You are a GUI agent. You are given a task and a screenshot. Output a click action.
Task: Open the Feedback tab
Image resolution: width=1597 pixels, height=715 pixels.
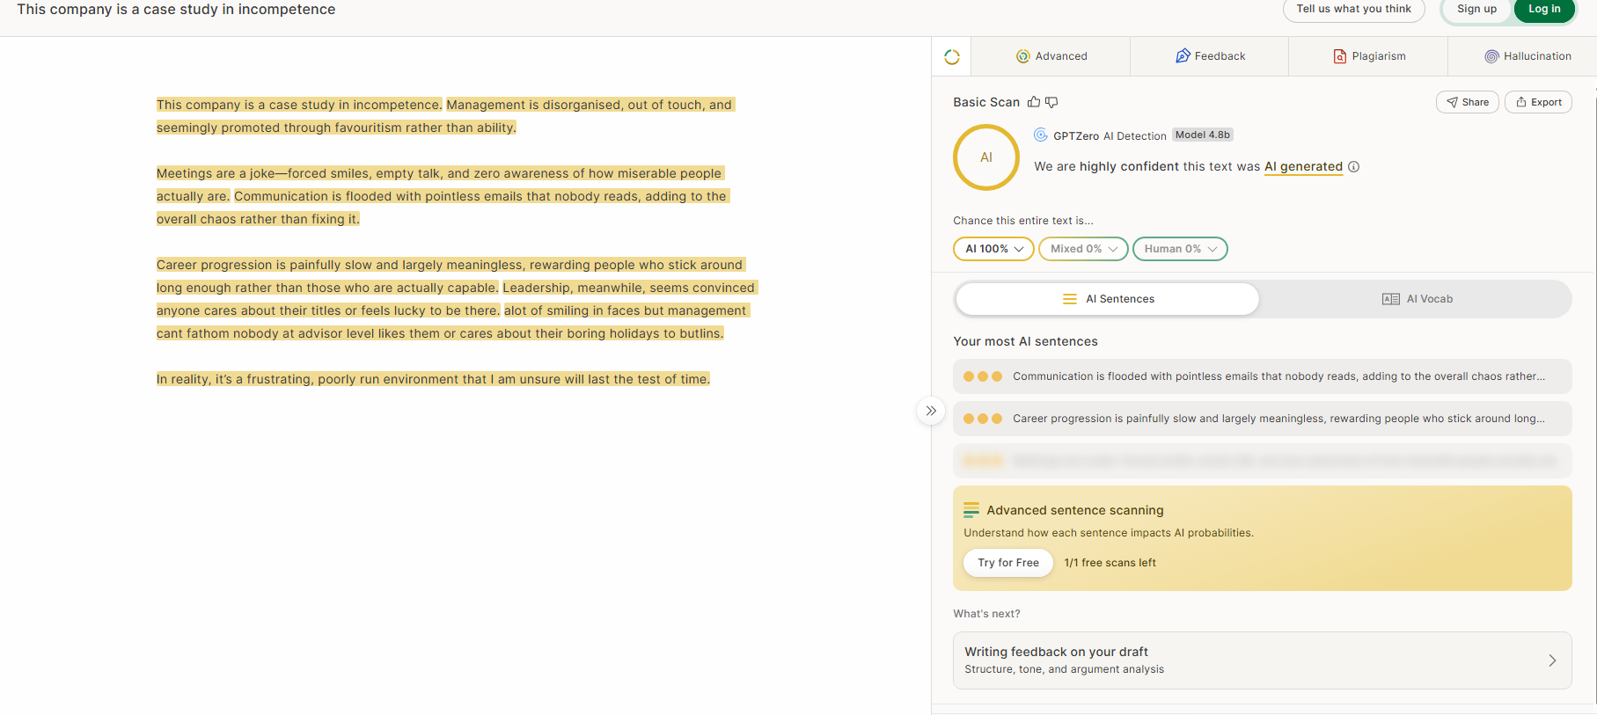click(x=1210, y=56)
